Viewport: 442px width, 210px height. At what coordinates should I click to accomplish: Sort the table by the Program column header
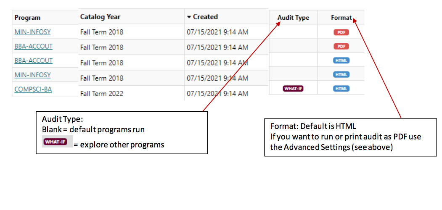tap(28, 18)
